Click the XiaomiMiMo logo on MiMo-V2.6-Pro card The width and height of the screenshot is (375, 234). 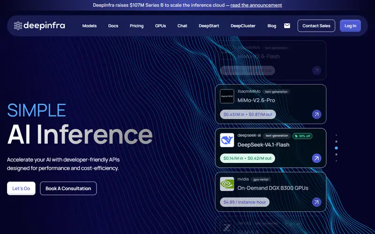point(227,96)
